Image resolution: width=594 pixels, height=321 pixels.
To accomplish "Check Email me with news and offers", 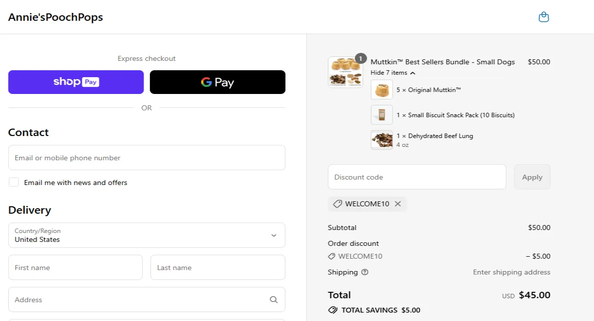I will (x=14, y=183).
